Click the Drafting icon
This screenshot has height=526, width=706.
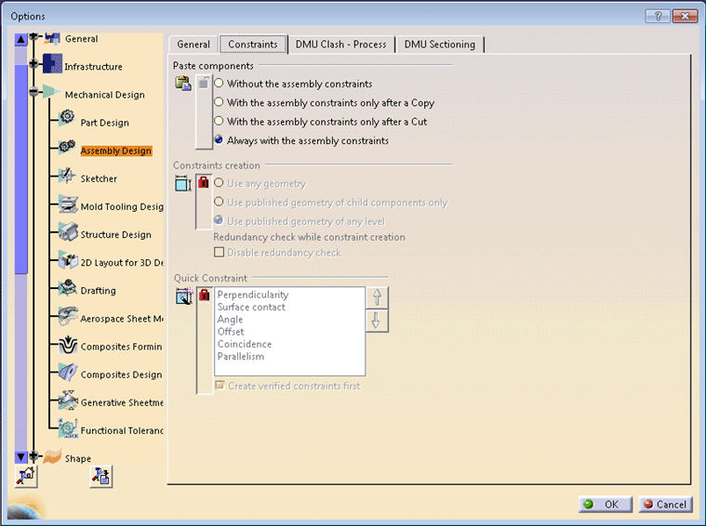pos(68,287)
